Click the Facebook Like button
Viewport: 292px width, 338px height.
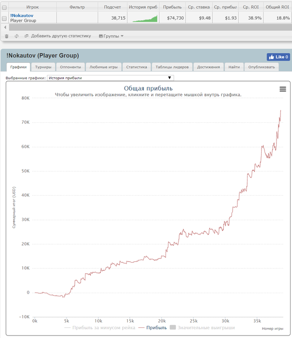click(x=278, y=57)
